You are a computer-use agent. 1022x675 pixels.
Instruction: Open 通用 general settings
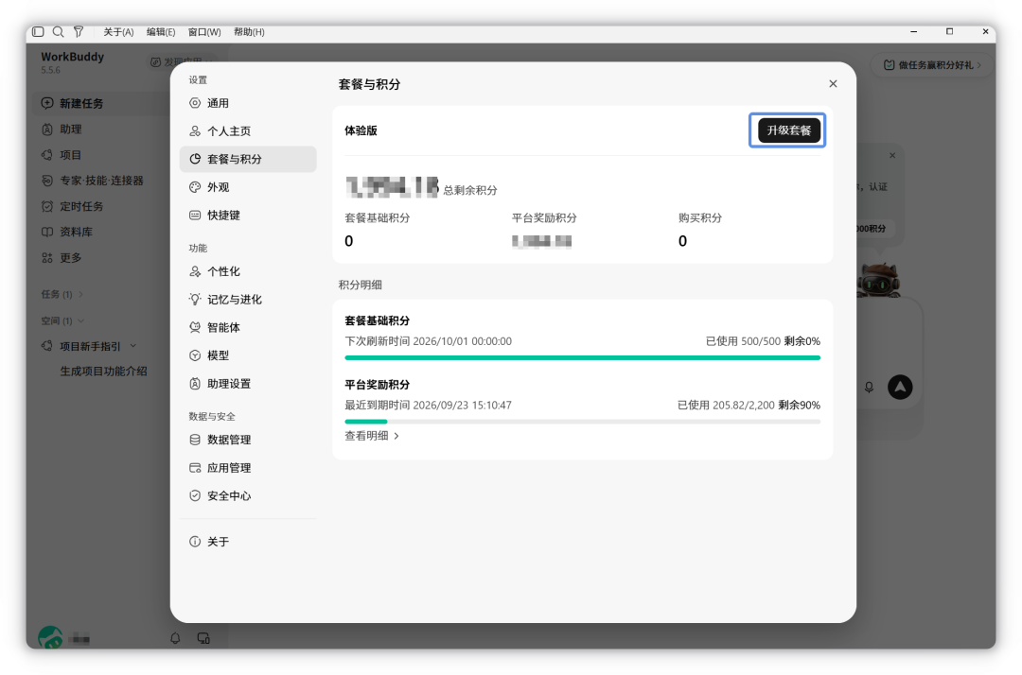coord(248,103)
